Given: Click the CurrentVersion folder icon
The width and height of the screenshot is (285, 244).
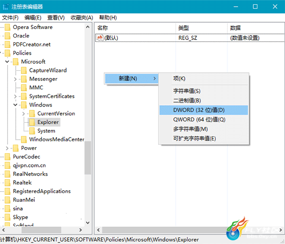Looking at the screenshot, I should point(32,114).
